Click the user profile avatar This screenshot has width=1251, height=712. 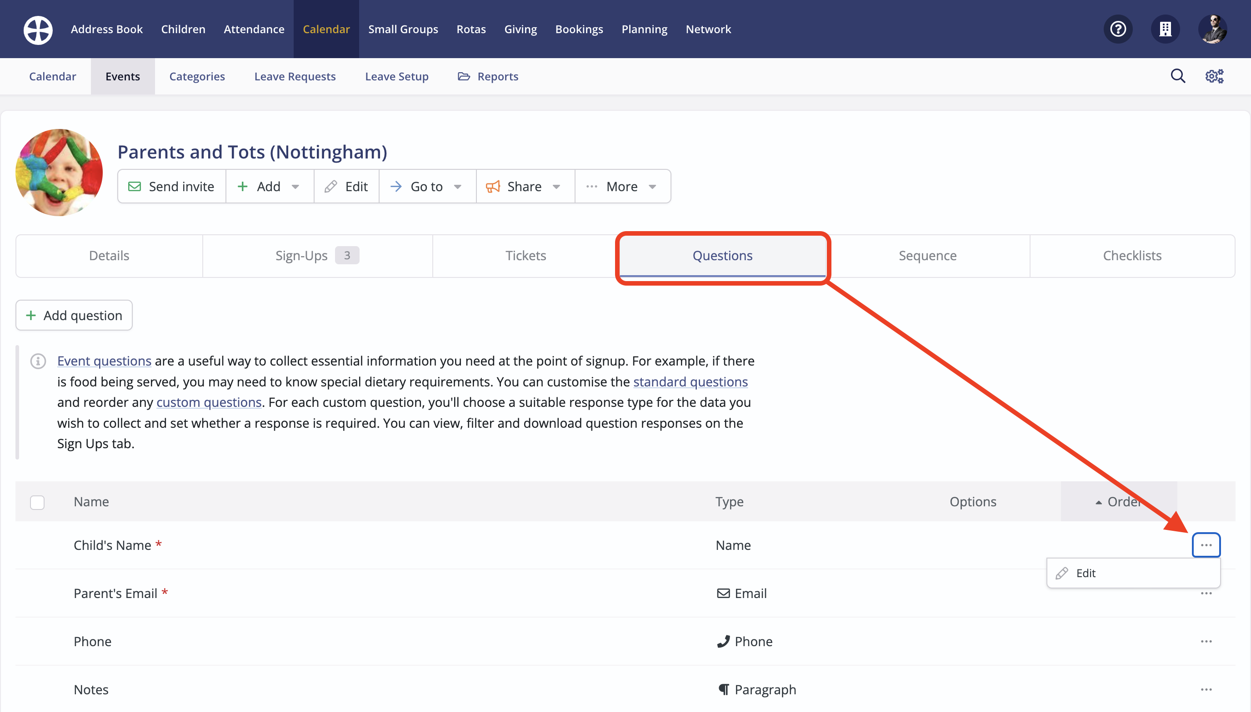(x=1212, y=30)
